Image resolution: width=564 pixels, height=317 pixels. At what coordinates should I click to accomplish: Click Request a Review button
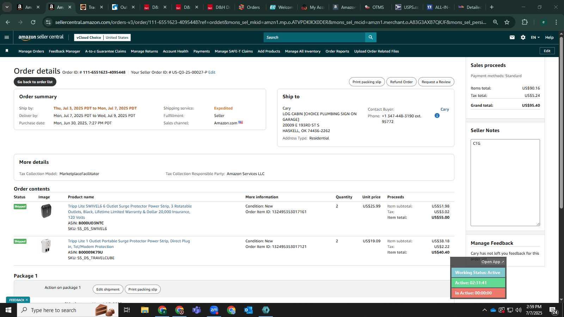[x=436, y=82]
